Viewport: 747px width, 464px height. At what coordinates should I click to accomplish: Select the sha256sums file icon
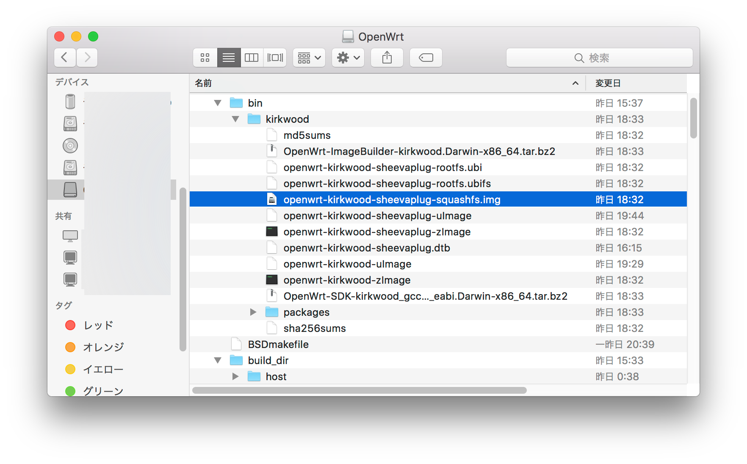click(x=272, y=328)
